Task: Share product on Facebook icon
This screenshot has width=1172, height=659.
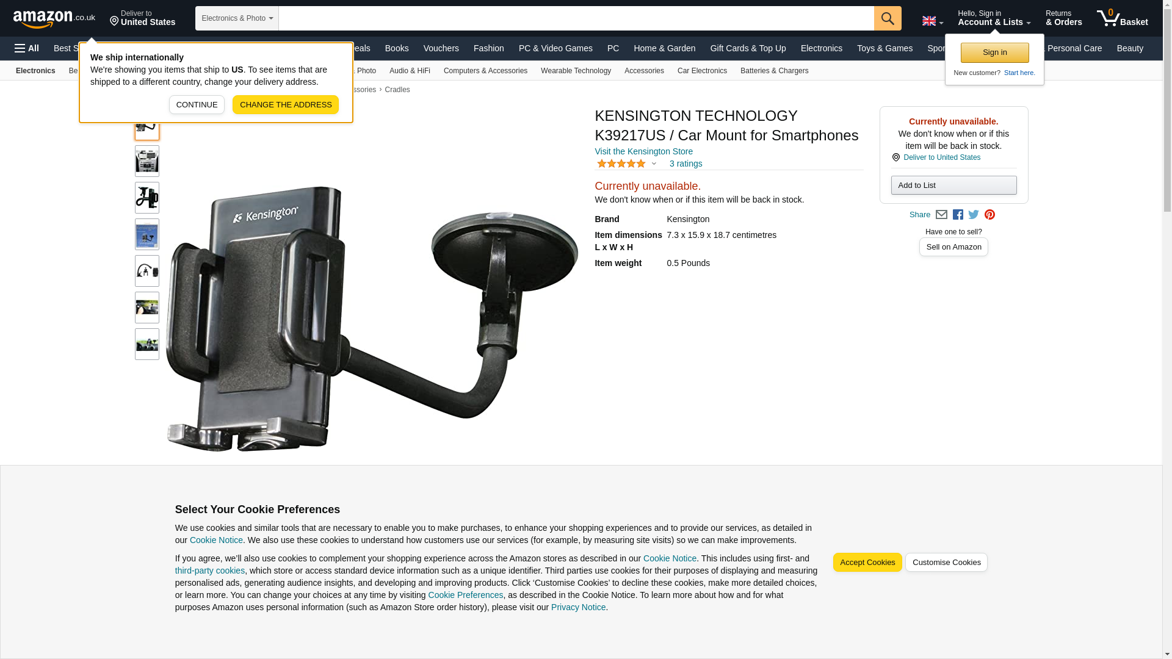Action: pos(958,215)
